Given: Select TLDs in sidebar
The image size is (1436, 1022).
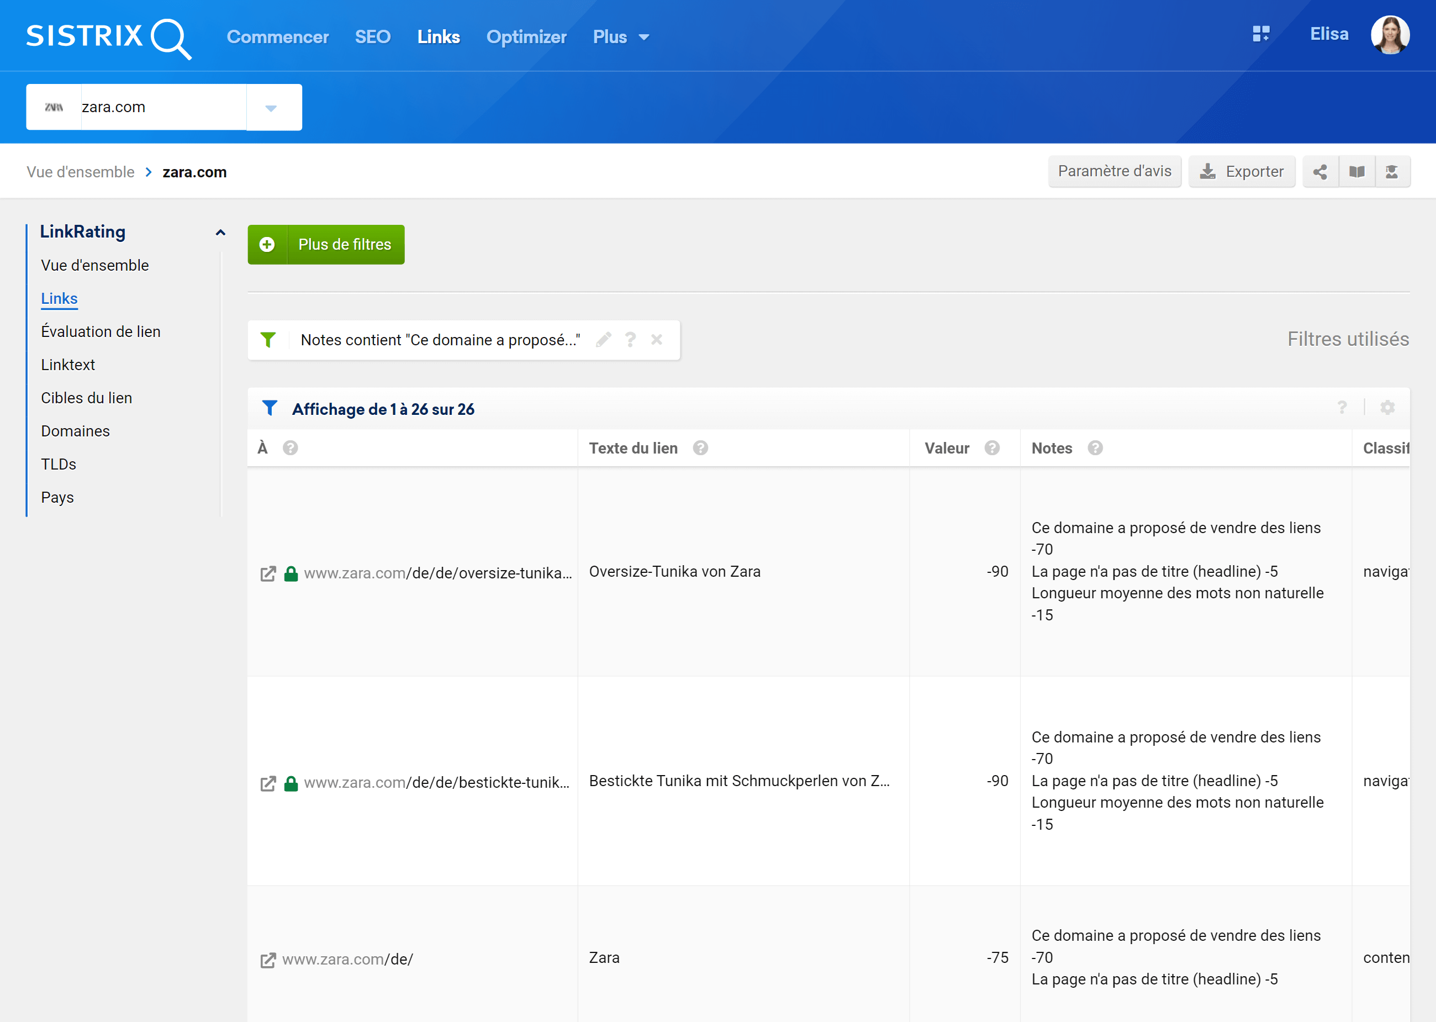Looking at the screenshot, I should [59, 465].
